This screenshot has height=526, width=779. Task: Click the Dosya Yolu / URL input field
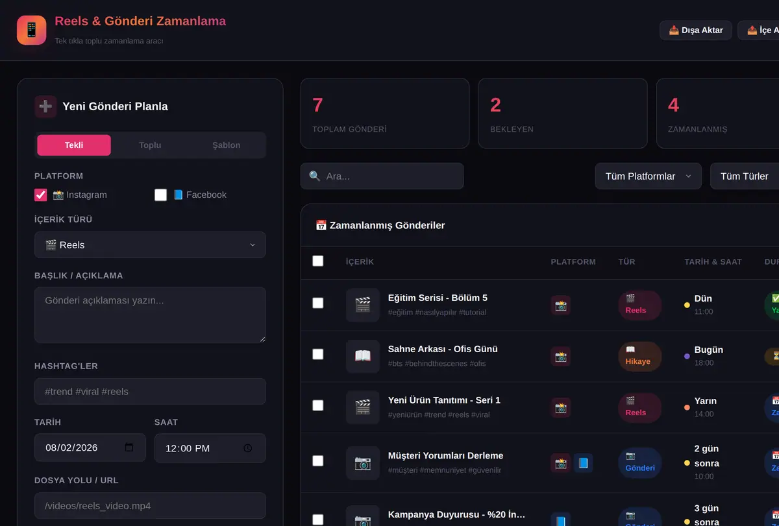click(150, 506)
